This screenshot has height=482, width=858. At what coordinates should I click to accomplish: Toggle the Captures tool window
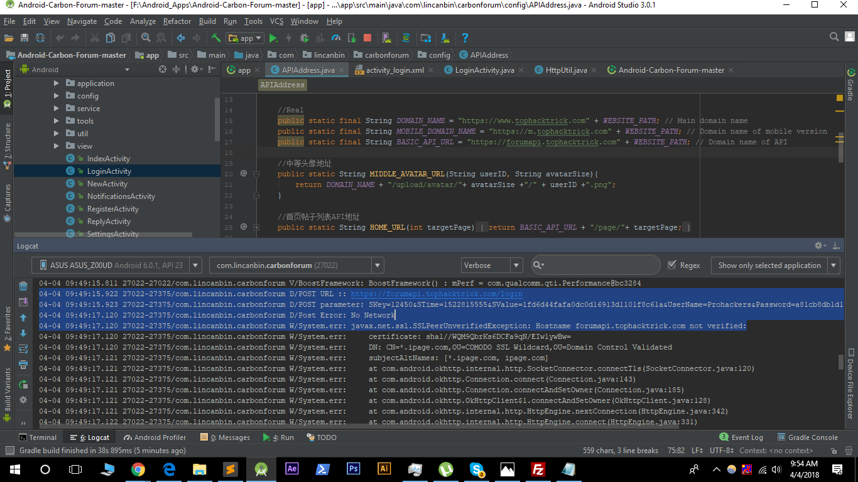7,202
